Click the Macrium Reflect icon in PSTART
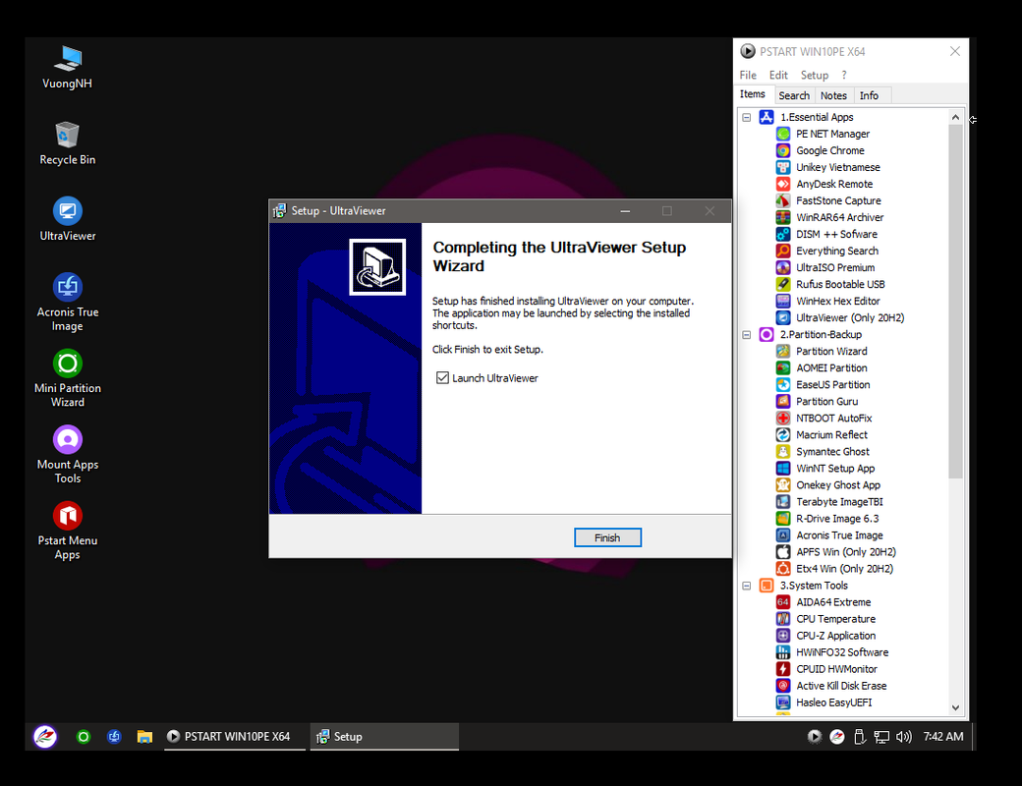 pyautogui.click(x=783, y=434)
